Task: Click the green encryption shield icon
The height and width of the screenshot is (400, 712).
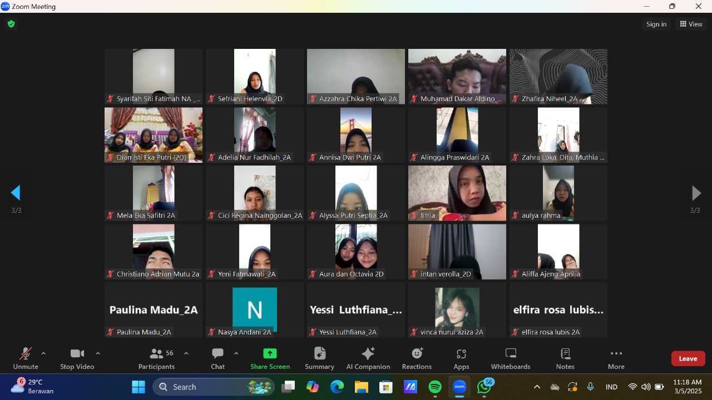Action: coord(11,24)
